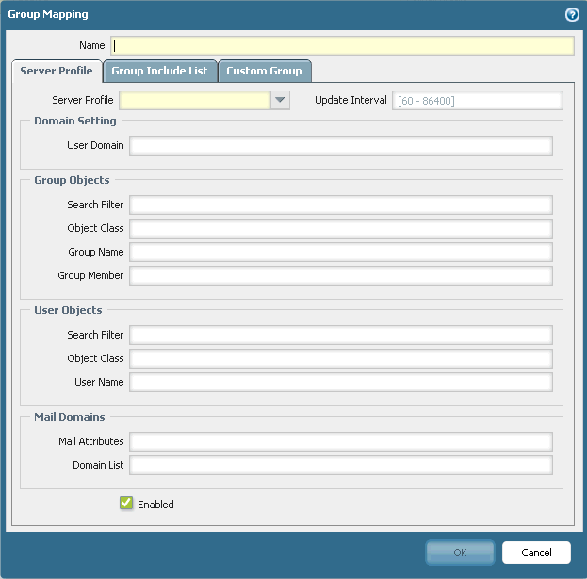Viewport: 587px width, 579px height.
Task: Select Group Objects Search Filter field
Action: (x=340, y=205)
